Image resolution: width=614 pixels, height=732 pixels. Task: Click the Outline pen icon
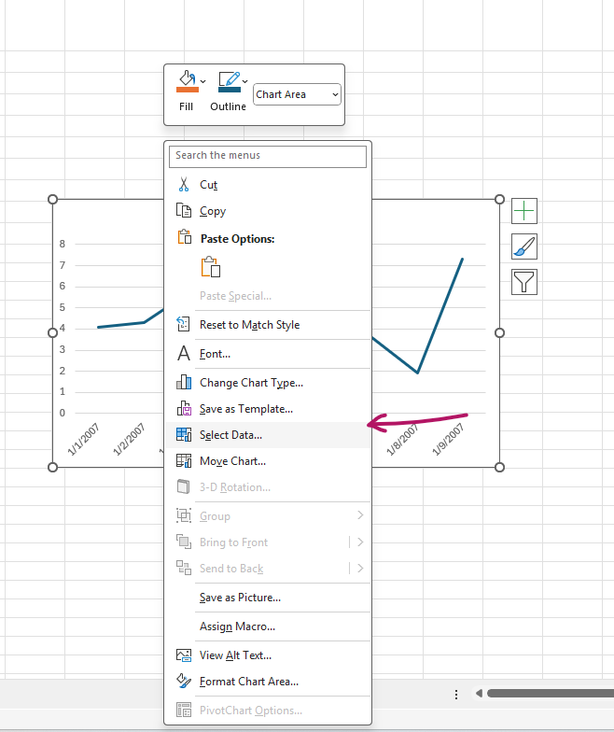pyautogui.click(x=230, y=78)
